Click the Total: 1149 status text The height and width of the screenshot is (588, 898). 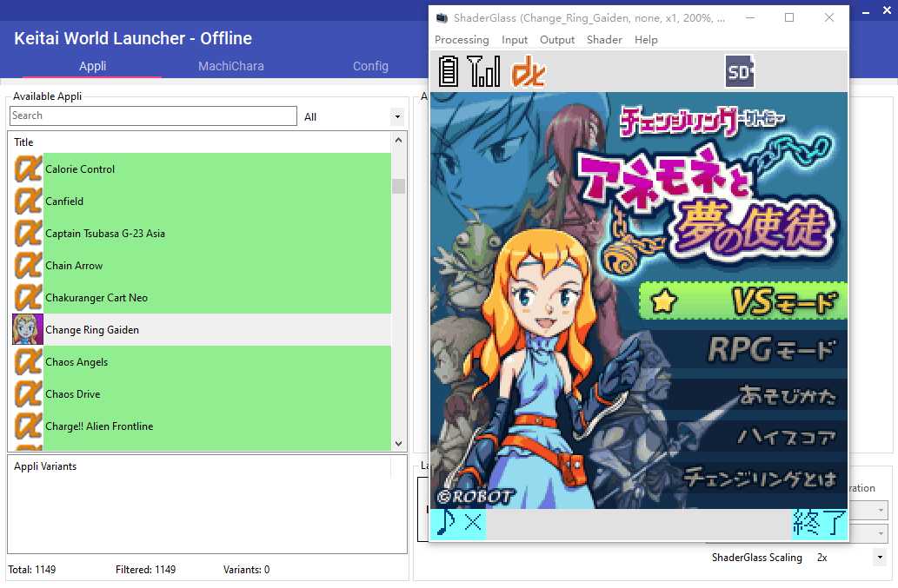point(32,570)
